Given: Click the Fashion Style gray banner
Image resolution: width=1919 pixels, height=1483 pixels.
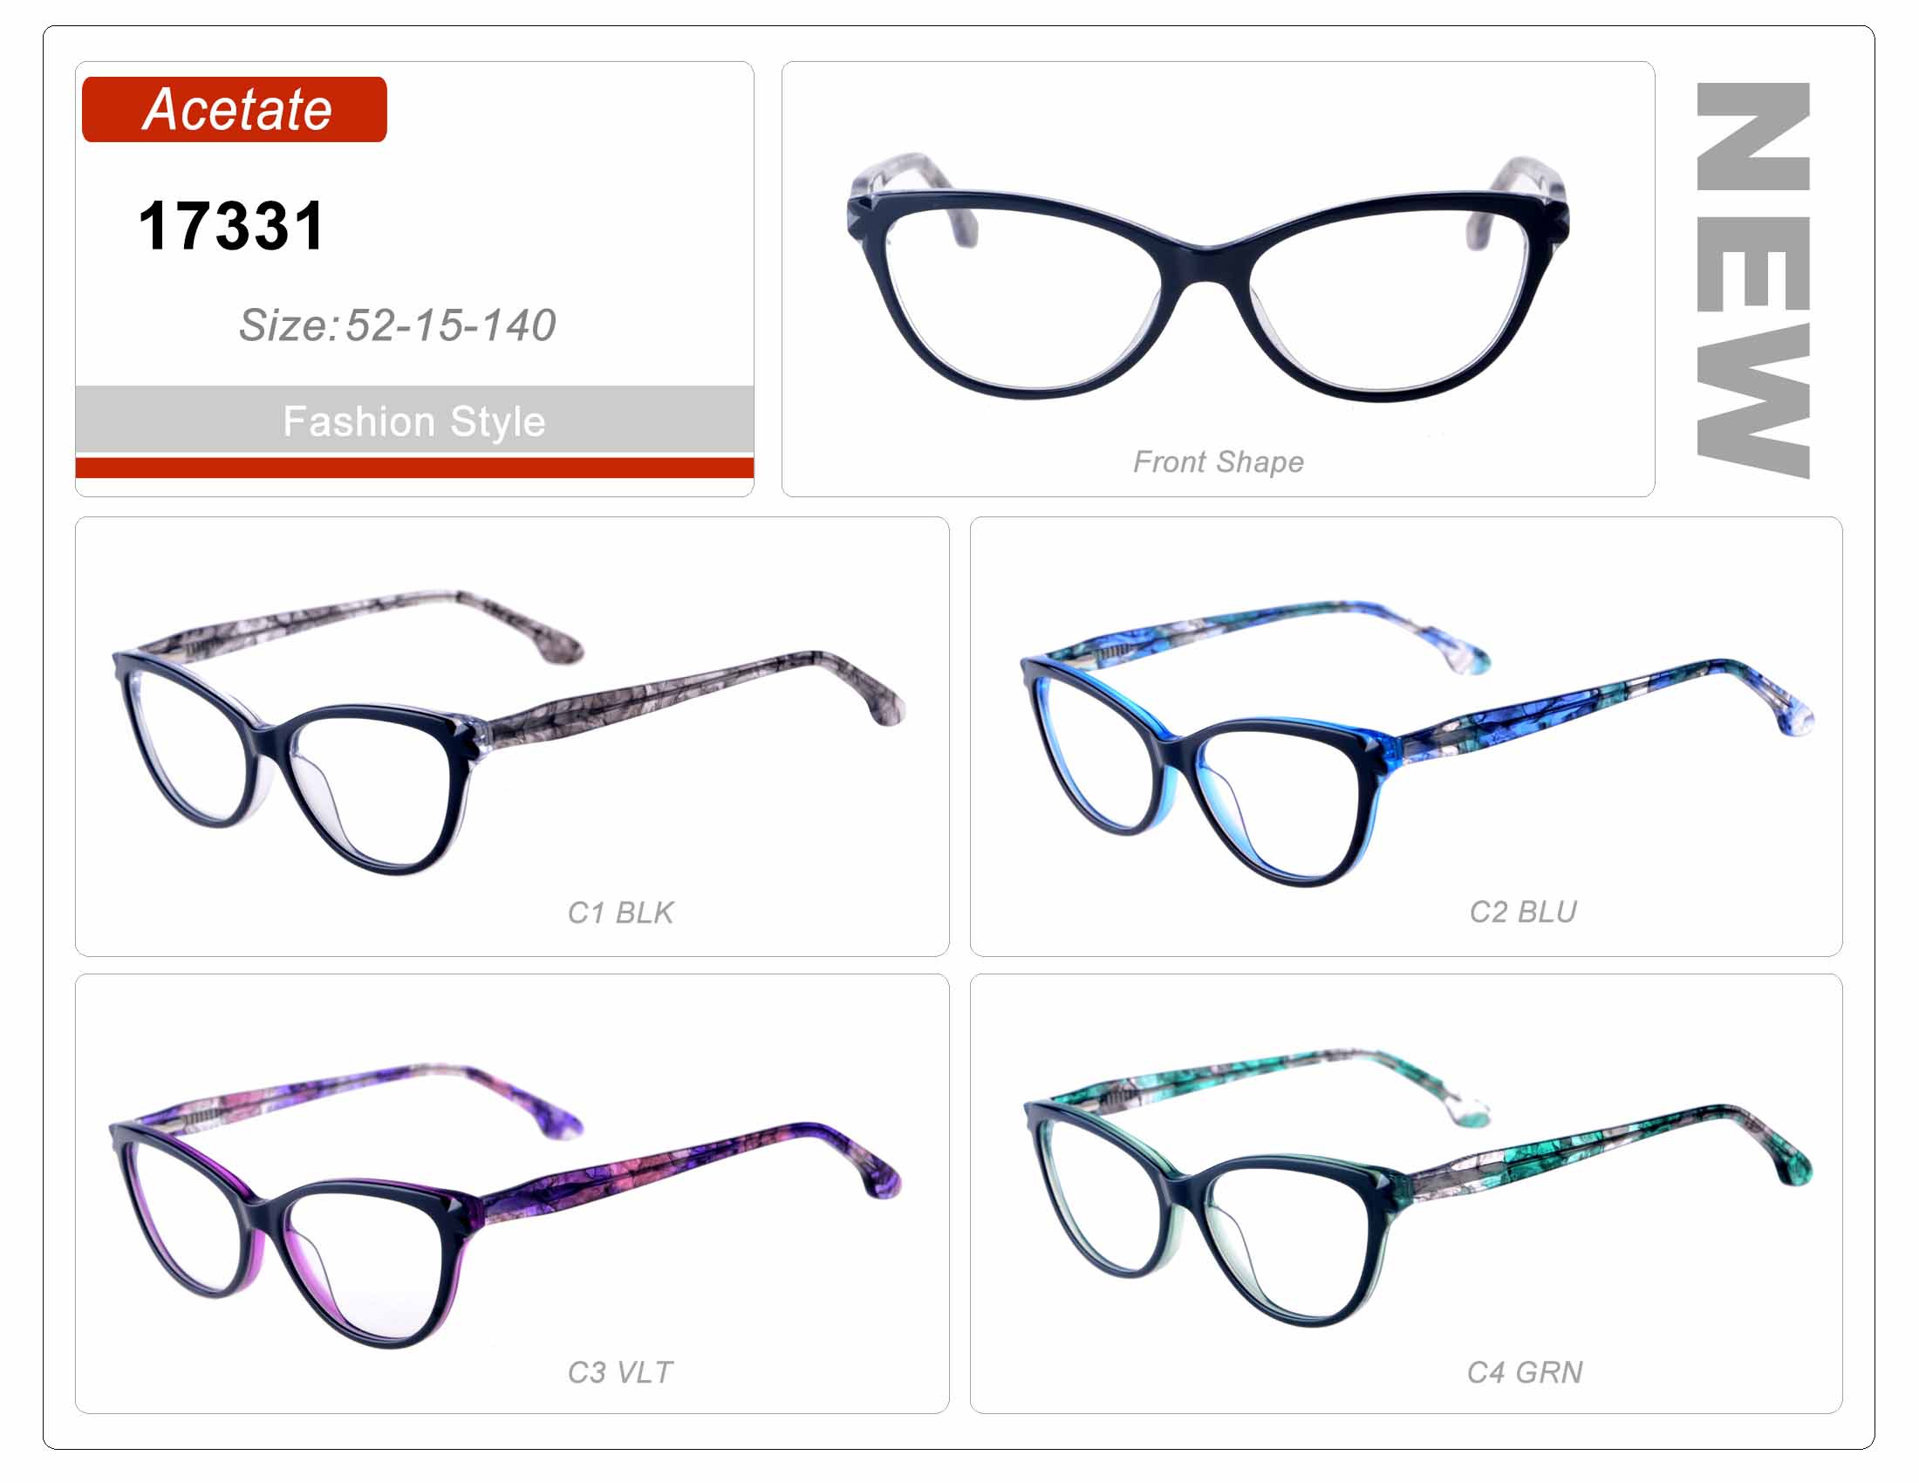Looking at the screenshot, I should [413, 420].
